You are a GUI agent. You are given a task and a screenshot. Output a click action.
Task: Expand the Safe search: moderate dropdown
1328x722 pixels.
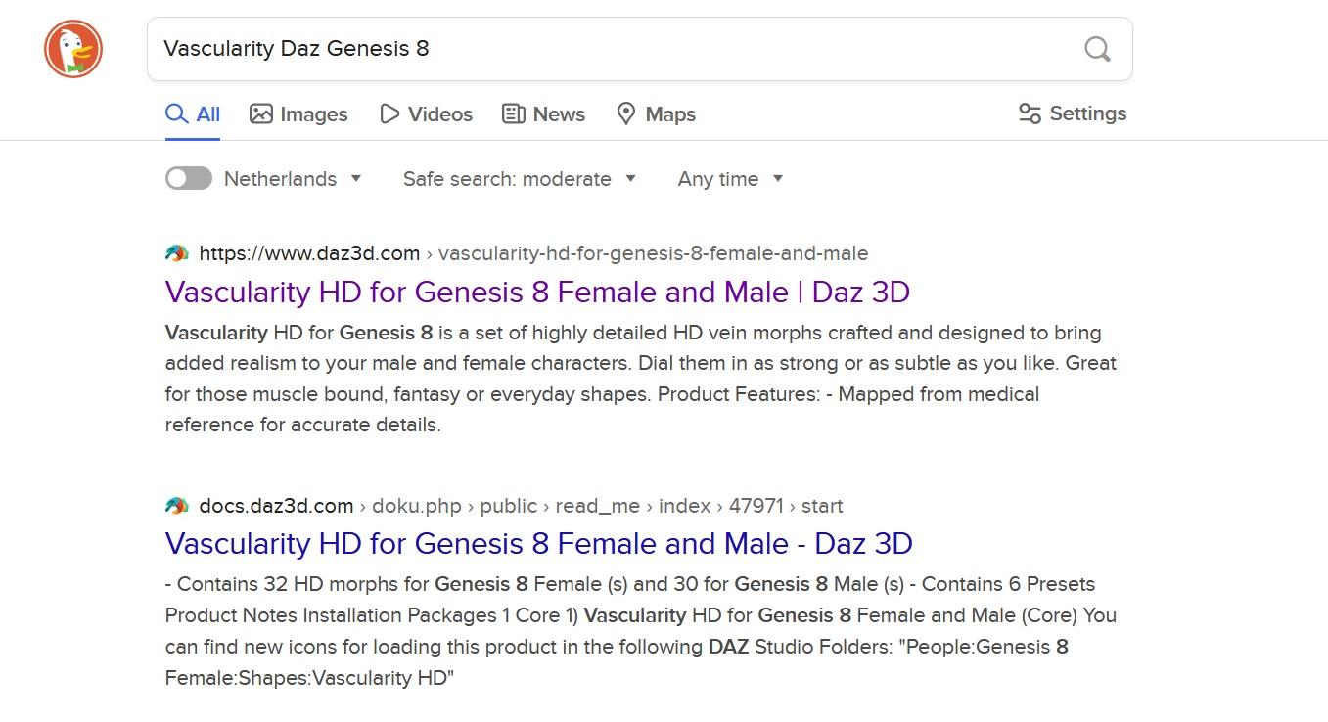(520, 179)
